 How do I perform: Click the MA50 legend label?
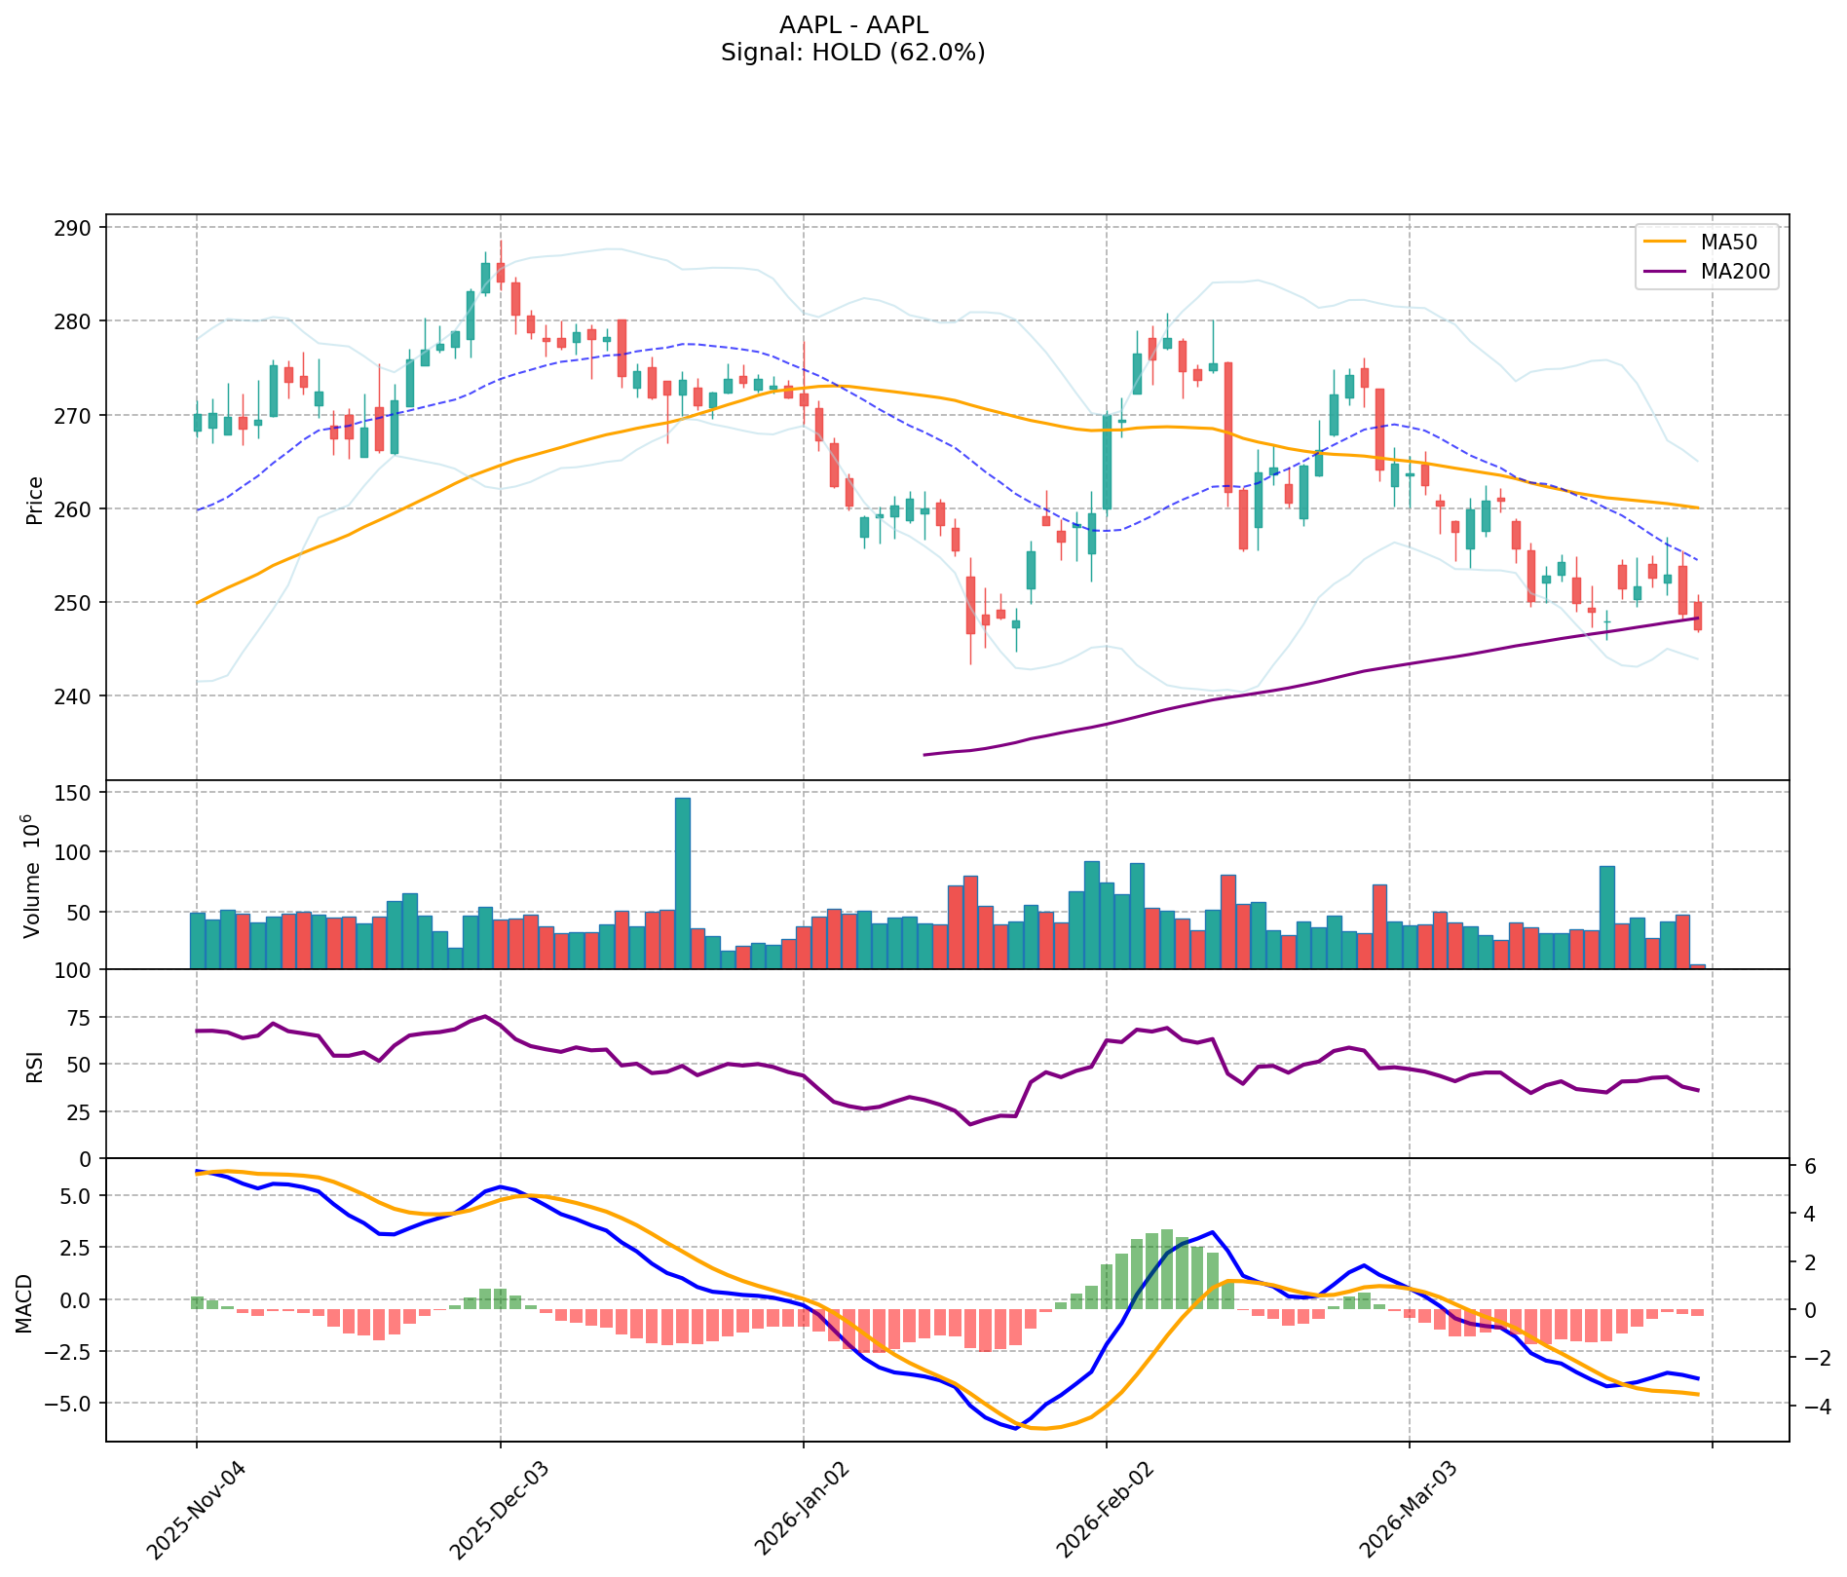tap(1727, 240)
